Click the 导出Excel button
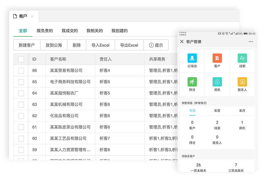The image size is (264, 181). [129, 45]
